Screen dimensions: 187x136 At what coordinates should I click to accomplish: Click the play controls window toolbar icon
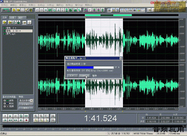pos(122,10)
